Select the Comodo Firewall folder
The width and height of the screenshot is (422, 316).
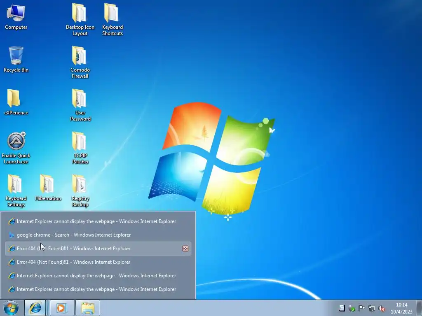pyautogui.click(x=80, y=63)
